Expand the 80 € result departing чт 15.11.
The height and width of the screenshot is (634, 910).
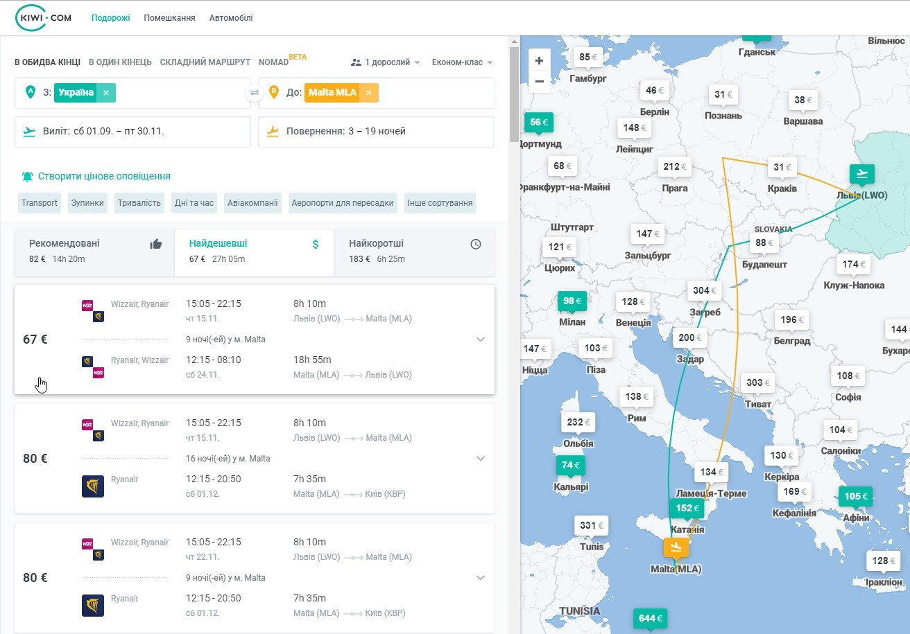click(x=481, y=459)
